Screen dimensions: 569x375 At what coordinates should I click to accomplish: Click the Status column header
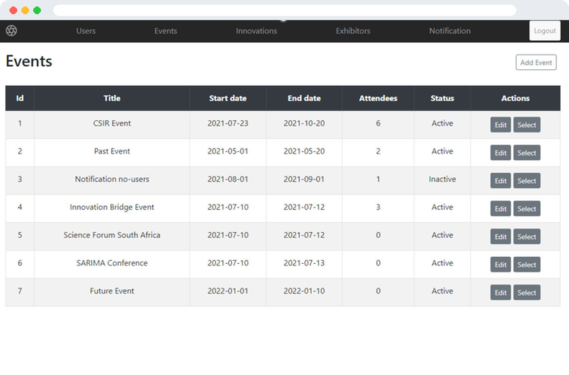442,98
